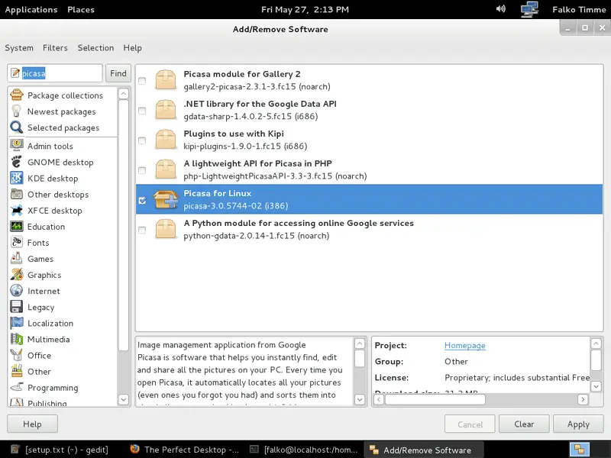Click the Newest packages lightbulb icon
Screen dimensions: 611x458
tap(16, 111)
